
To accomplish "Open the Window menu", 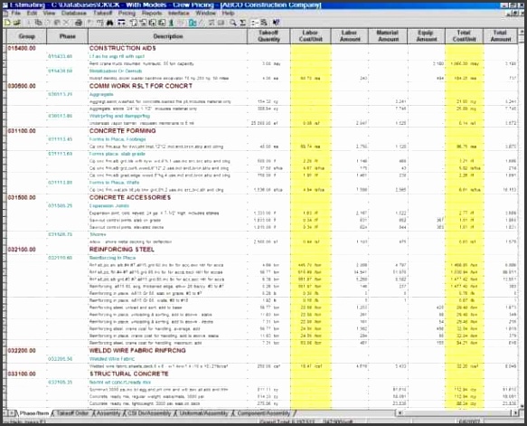I will click(206, 13).
